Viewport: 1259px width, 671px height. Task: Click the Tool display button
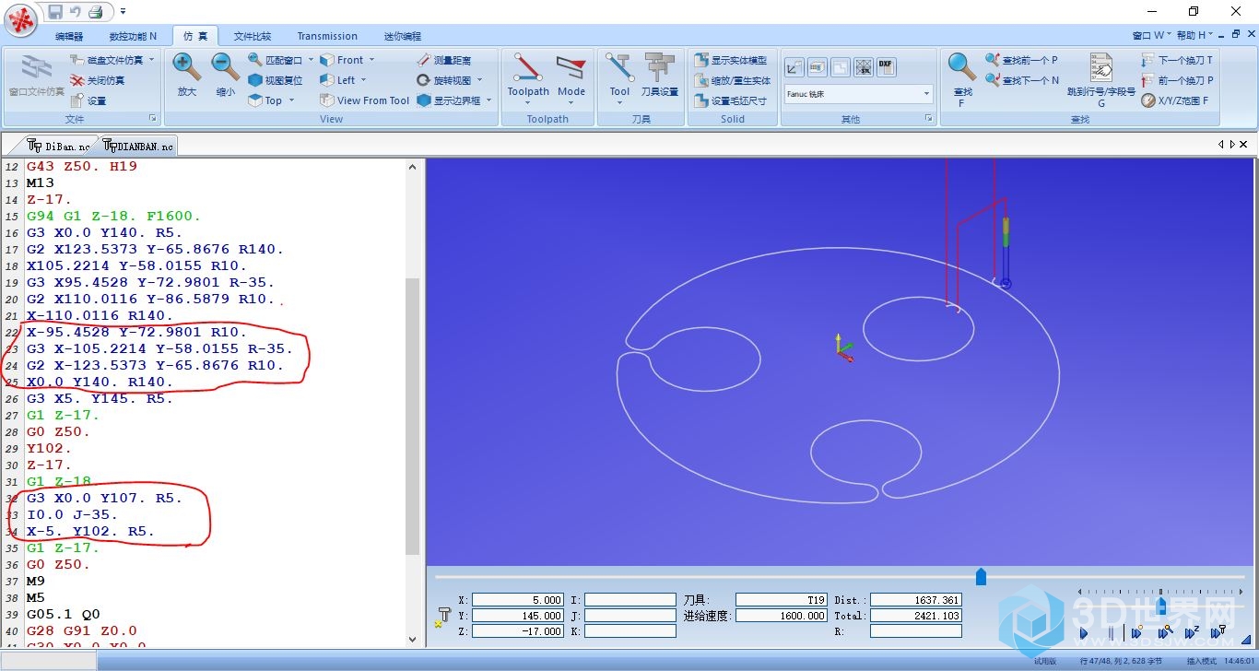coord(619,78)
